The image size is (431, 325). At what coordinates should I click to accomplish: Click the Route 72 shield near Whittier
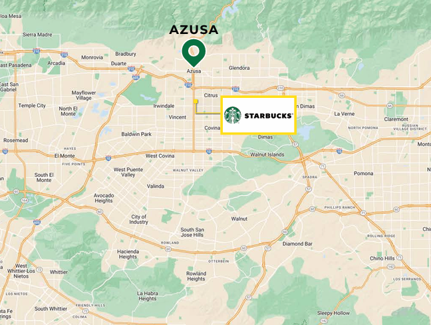pos(40,270)
